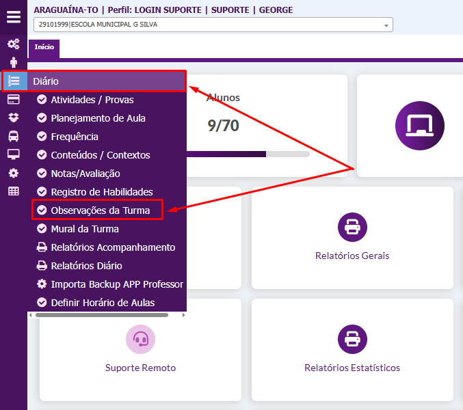Viewport: 463px width, 410px height.
Task: Open the Relatórios Estatísticos card
Action: pyautogui.click(x=352, y=349)
